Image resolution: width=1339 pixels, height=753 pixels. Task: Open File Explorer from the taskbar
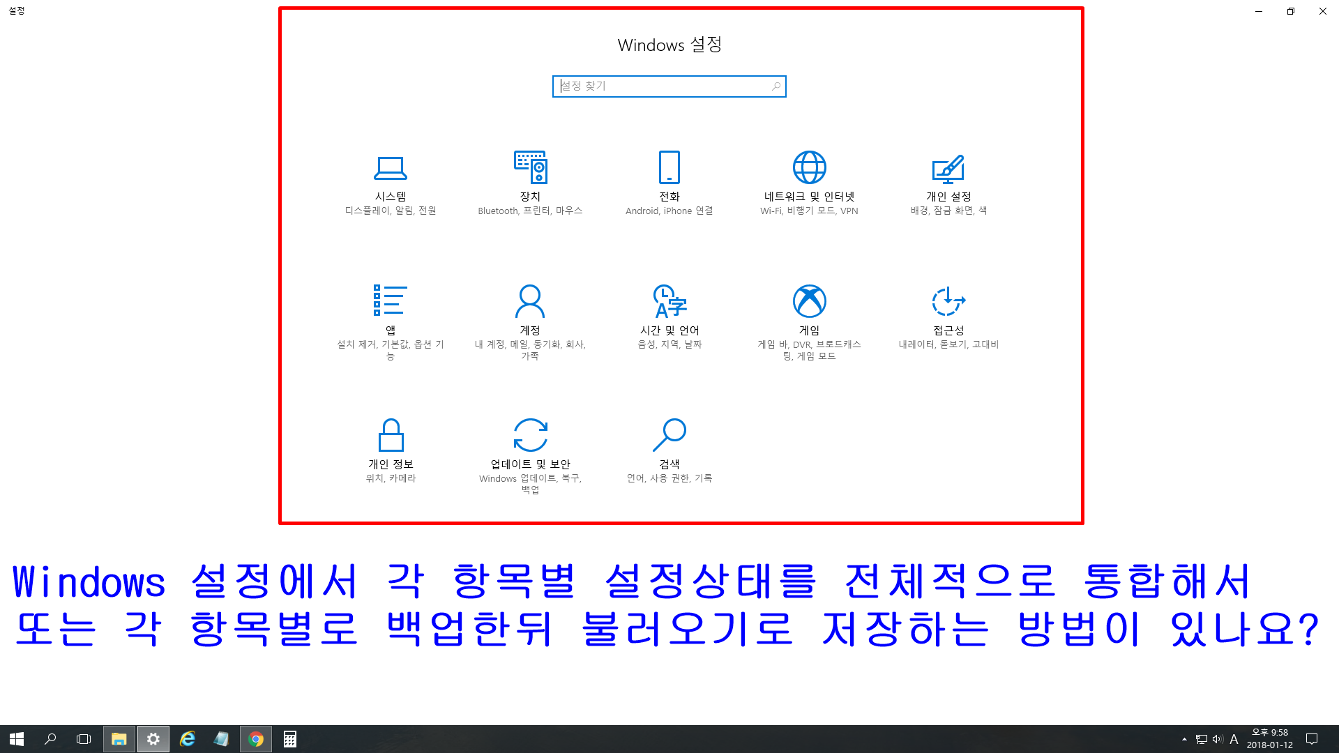pyautogui.click(x=119, y=739)
